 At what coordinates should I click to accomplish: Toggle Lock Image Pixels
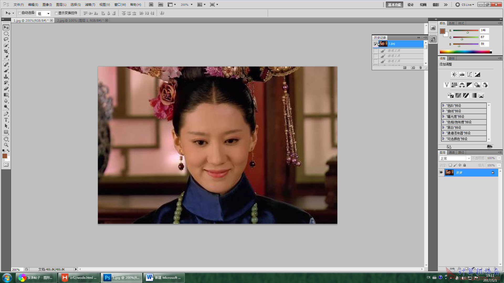coord(455,165)
